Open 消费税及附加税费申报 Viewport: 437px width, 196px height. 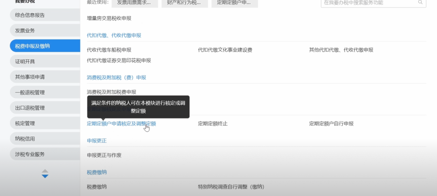click(x=112, y=92)
